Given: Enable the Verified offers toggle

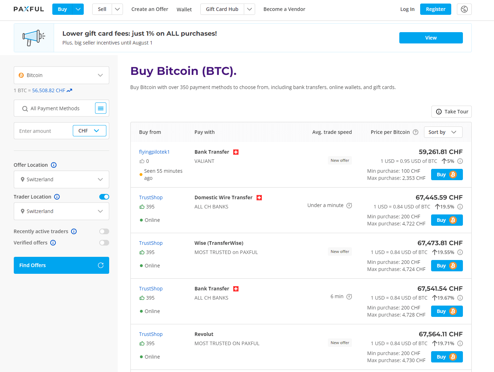Looking at the screenshot, I should [x=104, y=243].
